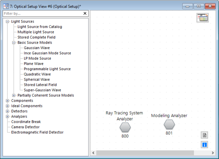The height and width of the screenshot is (159, 219).
Task: Expand the Components tree node
Action: (7, 101)
